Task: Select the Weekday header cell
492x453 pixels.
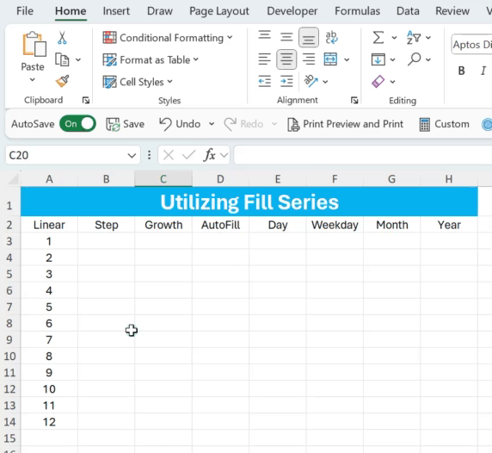Action: pyautogui.click(x=335, y=225)
